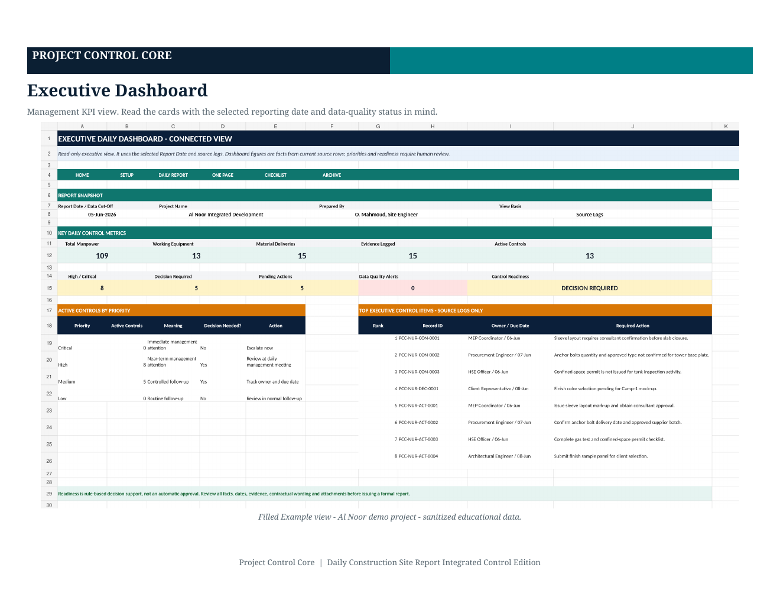Select the ACTIVE CONTROLS BY PRIORITY heading
This screenshot has height=603, width=780.
(181, 310)
